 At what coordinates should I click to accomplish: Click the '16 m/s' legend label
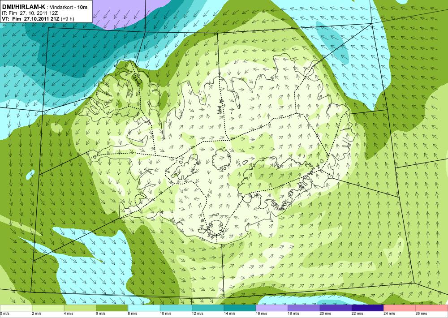pyautogui.click(x=262, y=314)
